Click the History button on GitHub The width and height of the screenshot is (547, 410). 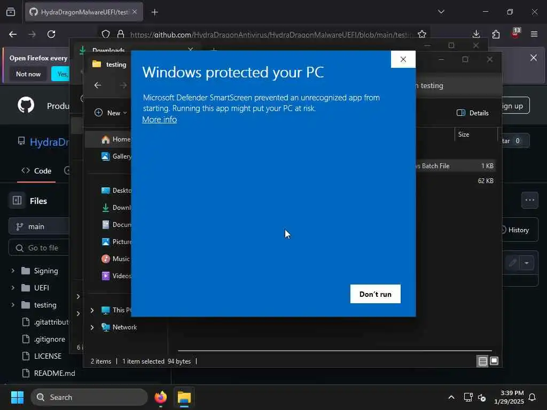(515, 230)
